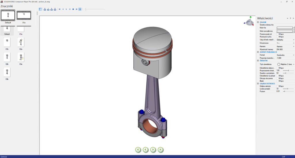Toggle loop playback mode icon
This screenshot has width=295, height=158.
tap(80, 9)
